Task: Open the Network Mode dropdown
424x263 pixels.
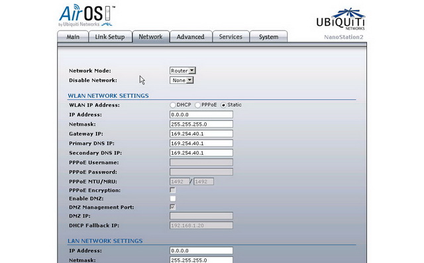Action: point(183,71)
